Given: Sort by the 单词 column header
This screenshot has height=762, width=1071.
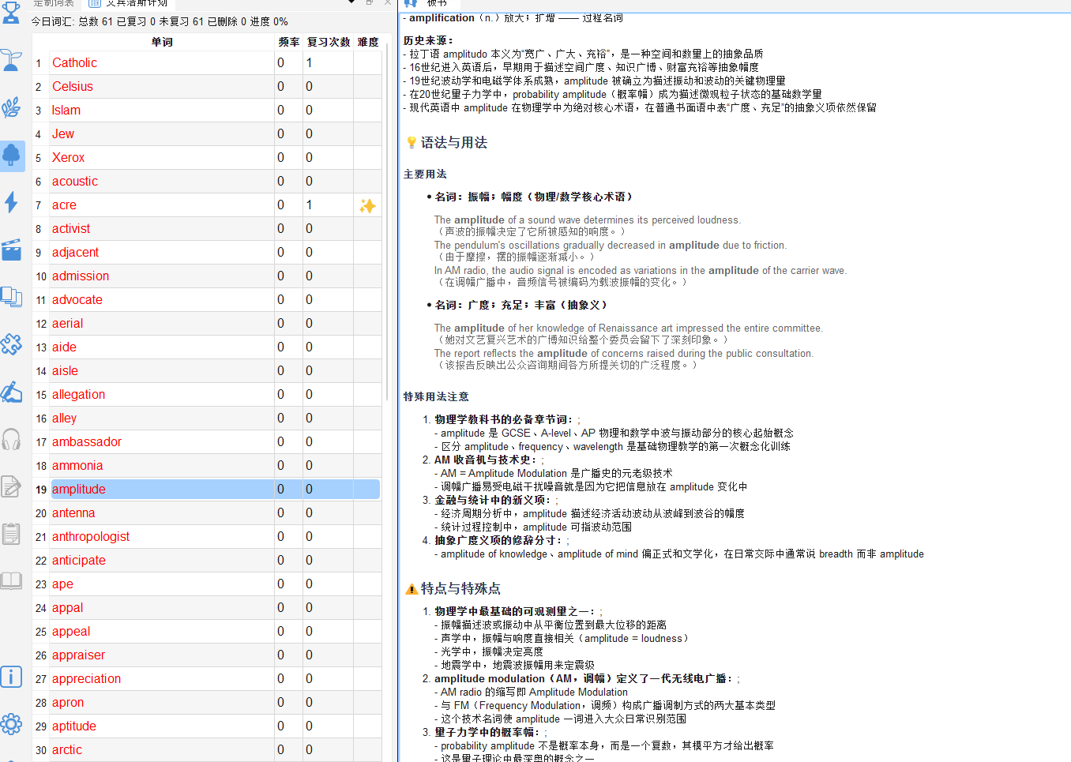Looking at the screenshot, I should [162, 42].
